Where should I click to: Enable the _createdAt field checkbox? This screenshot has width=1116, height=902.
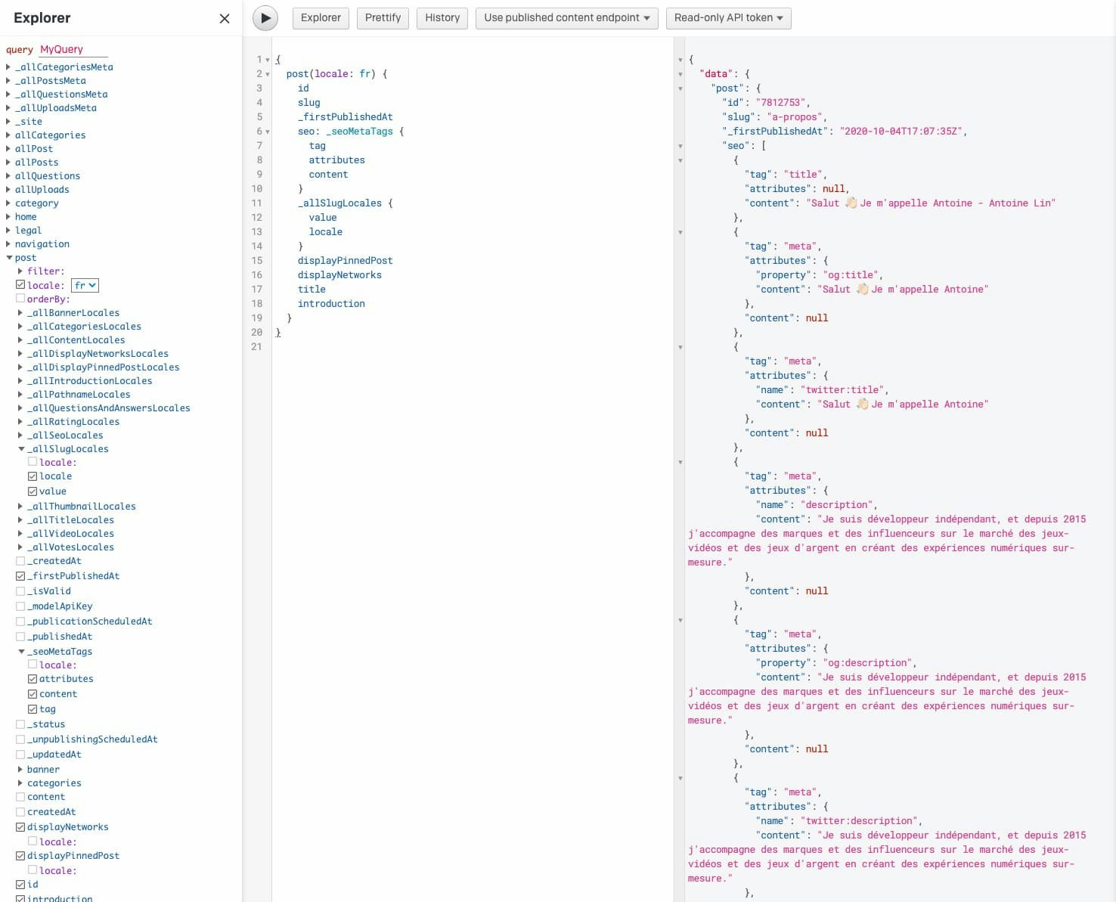pyautogui.click(x=20, y=561)
